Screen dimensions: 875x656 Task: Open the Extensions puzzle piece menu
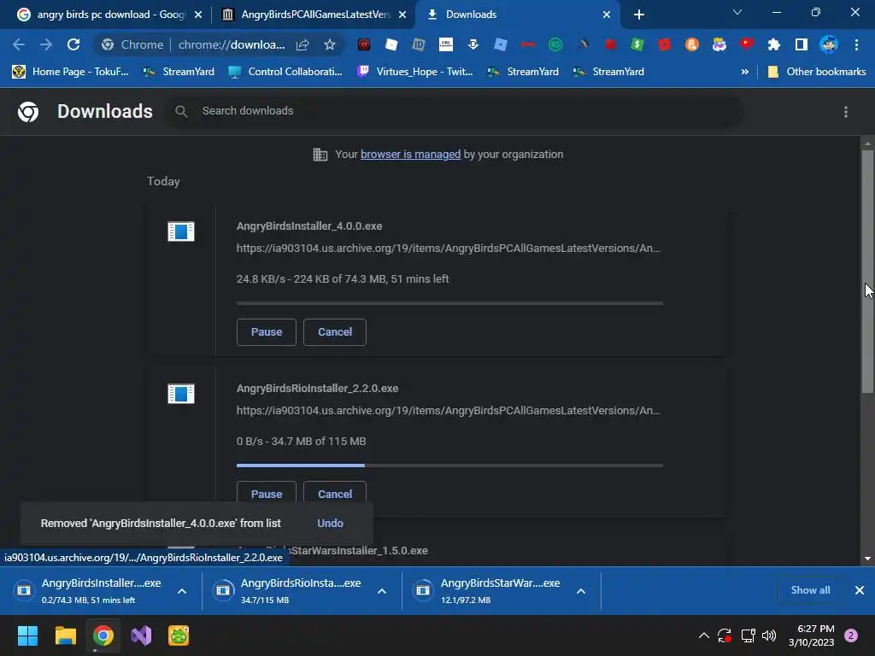pos(773,44)
